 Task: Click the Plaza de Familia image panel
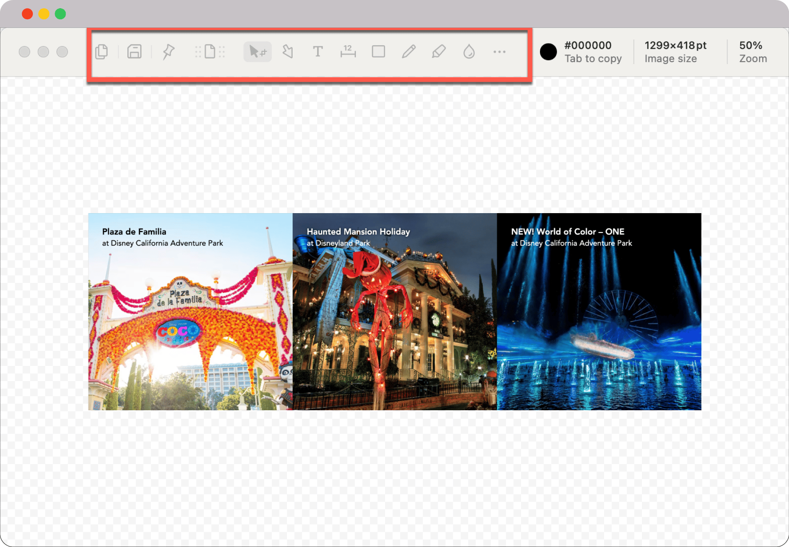[190, 312]
